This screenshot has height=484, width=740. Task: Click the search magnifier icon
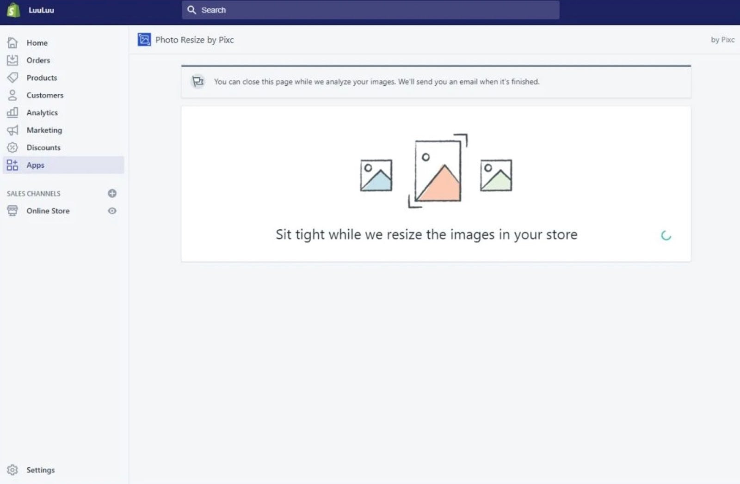[x=191, y=10]
